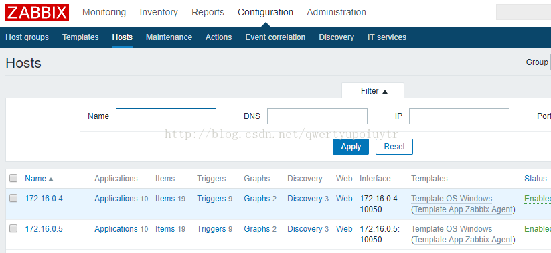The width and height of the screenshot is (551, 253).
Task: Apply the host filter
Action: 351,147
